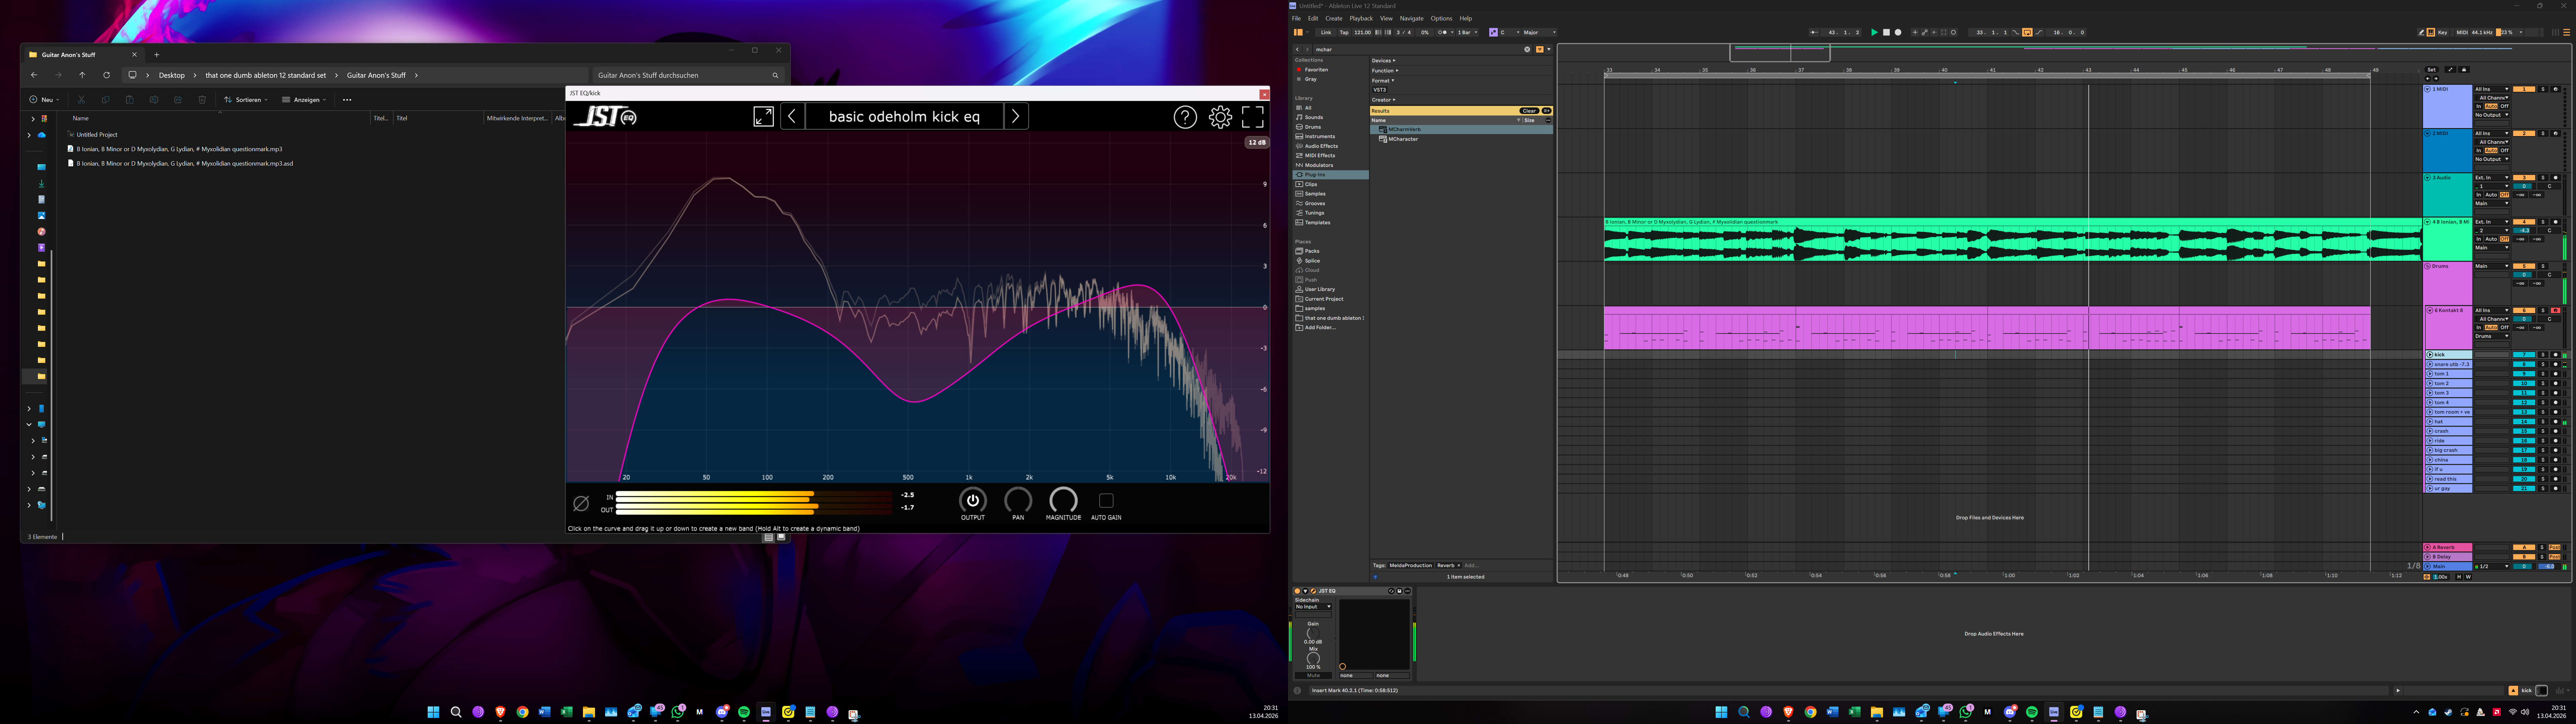2576x724 pixels.
Task: Click the phase invert icon in JST EQ
Action: (581, 503)
